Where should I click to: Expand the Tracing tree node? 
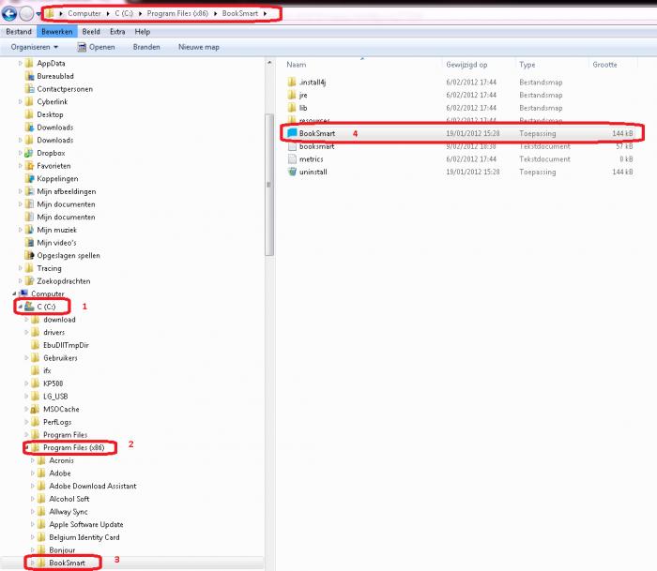pyautogui.click(x=20, y=268)
